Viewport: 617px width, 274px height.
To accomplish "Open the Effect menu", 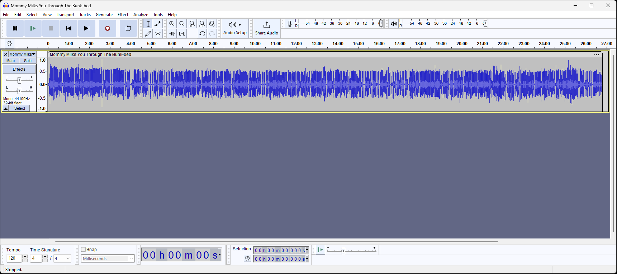I will [123, 15].
